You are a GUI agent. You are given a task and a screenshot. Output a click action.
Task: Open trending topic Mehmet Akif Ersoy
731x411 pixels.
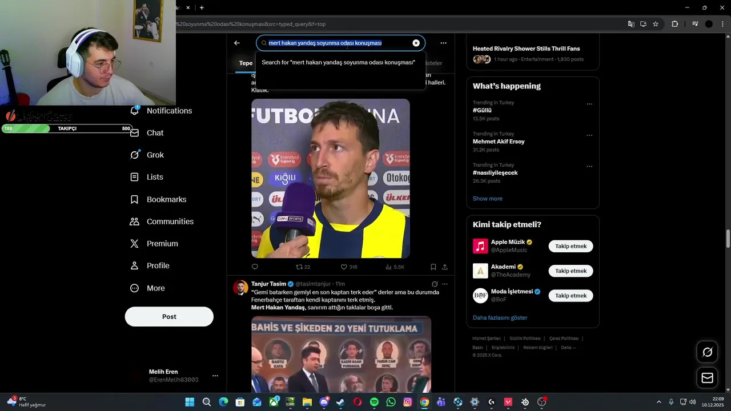coord(499,141)
